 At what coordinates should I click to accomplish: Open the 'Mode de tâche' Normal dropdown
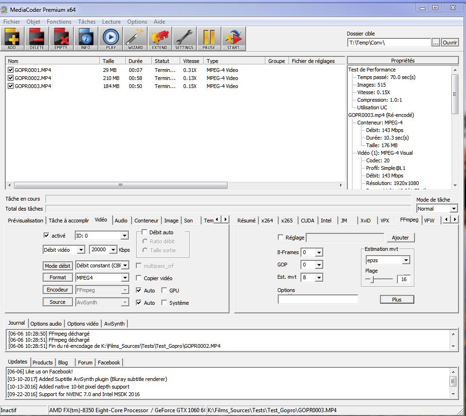[x=454, y=209]
